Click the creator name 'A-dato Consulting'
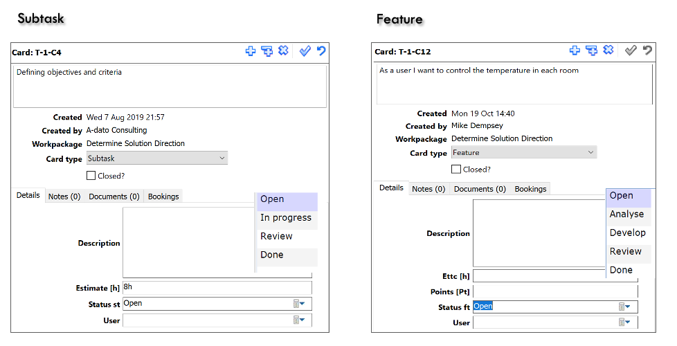The image size is (677, 346). point(116,130)
